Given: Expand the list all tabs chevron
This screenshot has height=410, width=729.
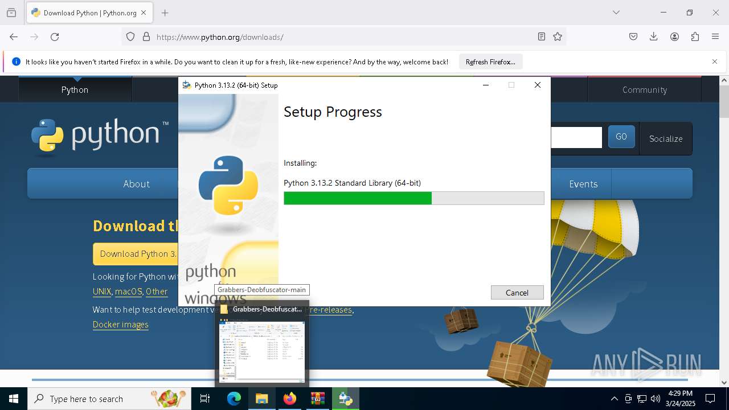Looking at the screenshot, I should pos(616,13).
